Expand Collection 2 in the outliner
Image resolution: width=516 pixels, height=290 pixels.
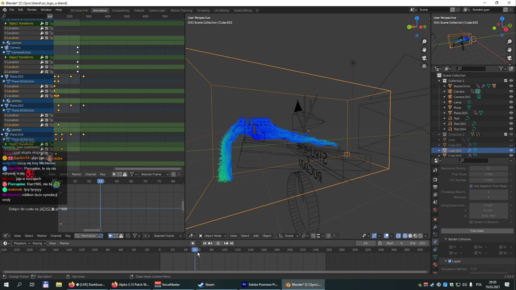pyautogui.click(x=439, y=135)
